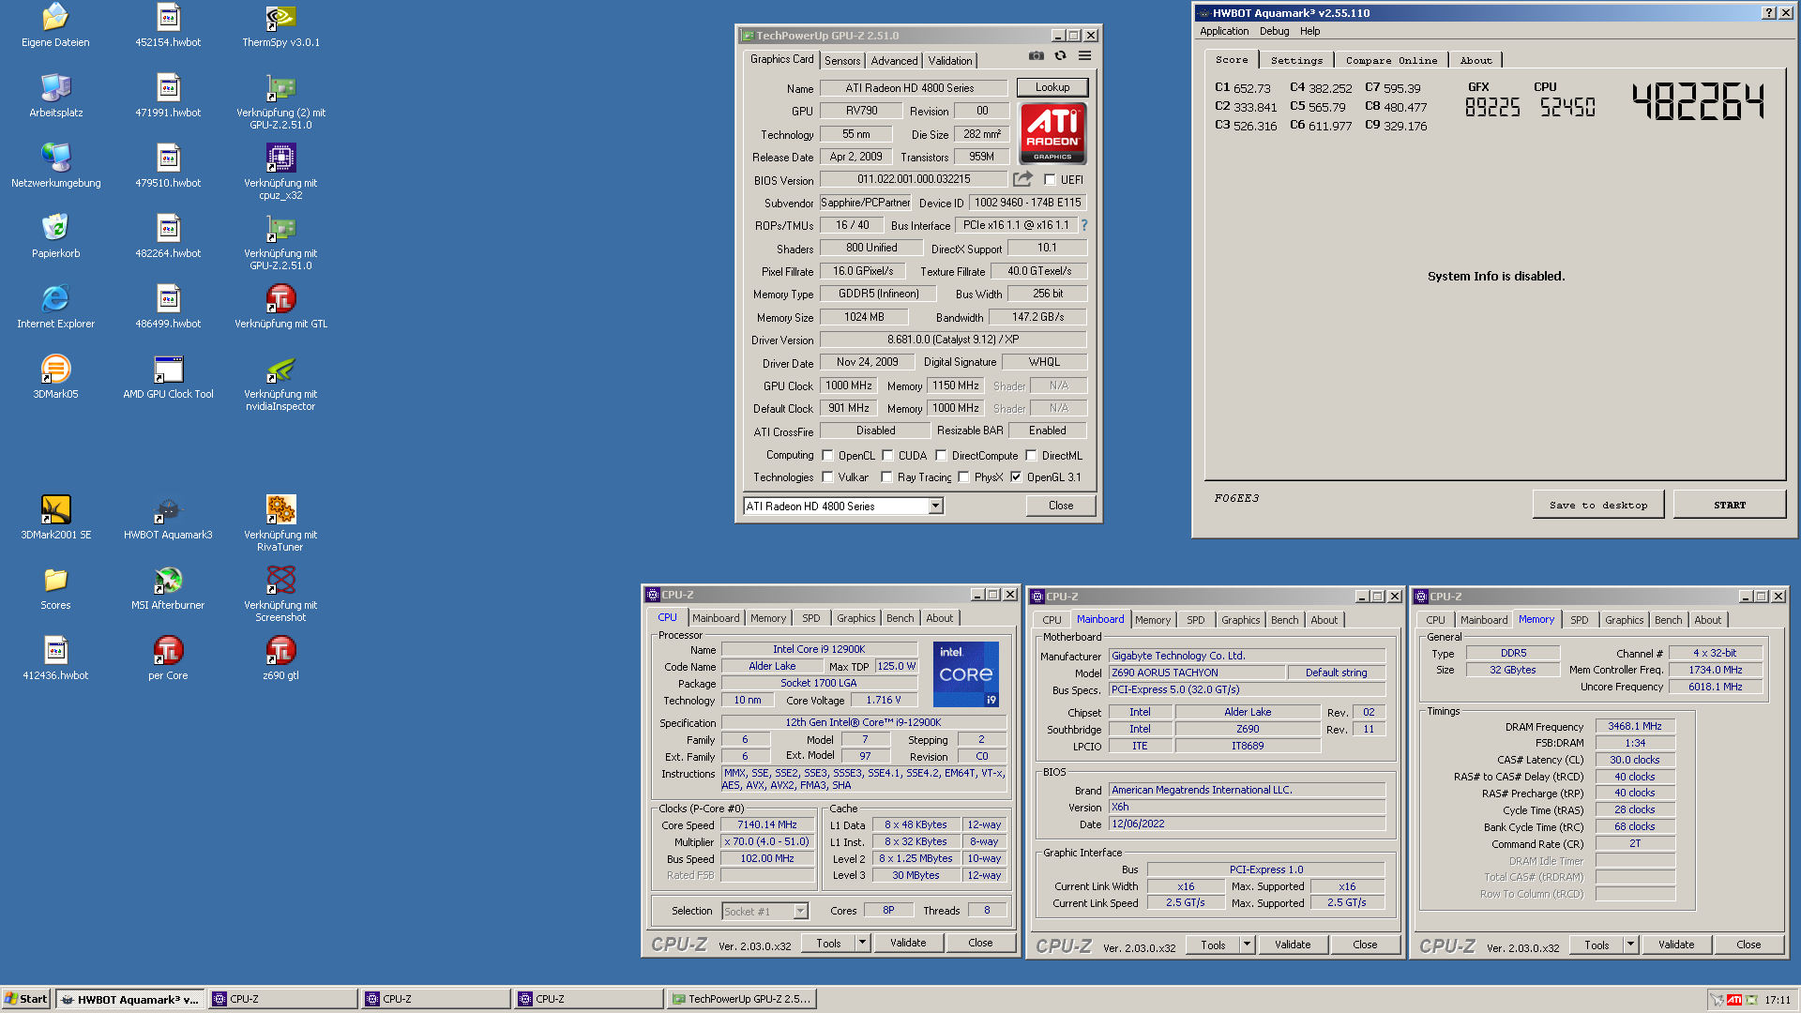Toggle the DirectCompute checkbox
The height and width of the screenshot is (1013, 1801).
(x=941, y=456)
